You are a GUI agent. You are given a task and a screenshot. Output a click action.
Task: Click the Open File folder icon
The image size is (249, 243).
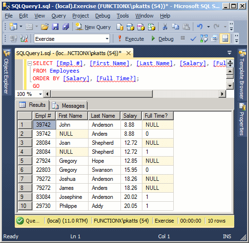(x=45, y=27)
